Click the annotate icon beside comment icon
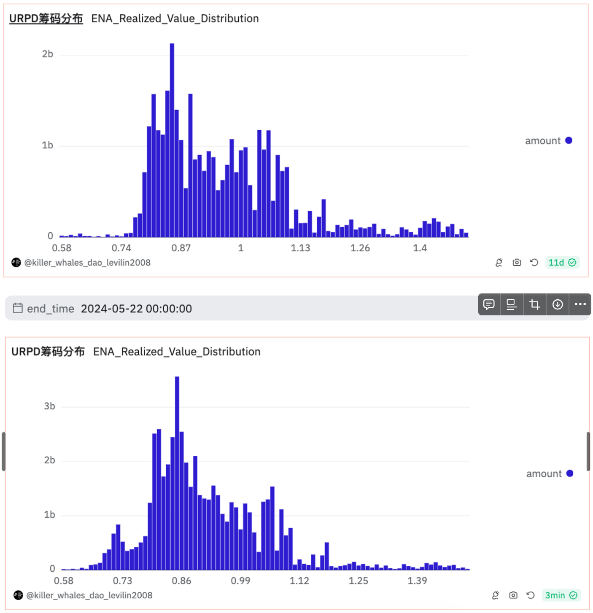The width and height of the screenshot is (593, 613). click(512, 304)
